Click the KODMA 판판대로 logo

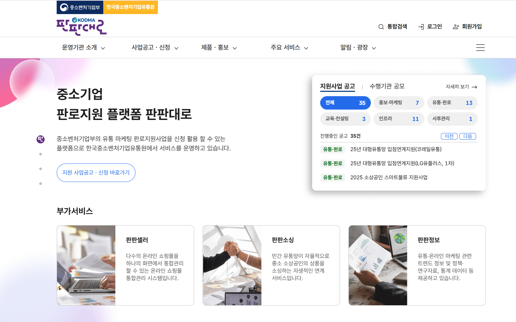tap(81, 26)
